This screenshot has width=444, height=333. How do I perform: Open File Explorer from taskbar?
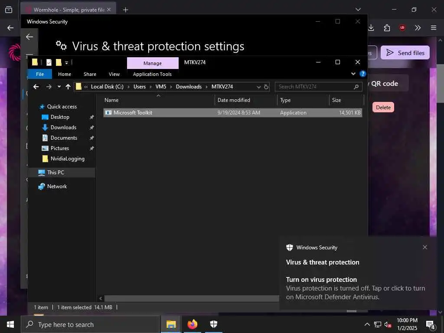click(171, 324)
